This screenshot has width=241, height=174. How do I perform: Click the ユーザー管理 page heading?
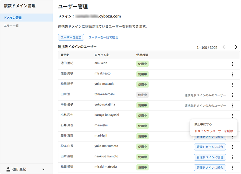[73, 7]
